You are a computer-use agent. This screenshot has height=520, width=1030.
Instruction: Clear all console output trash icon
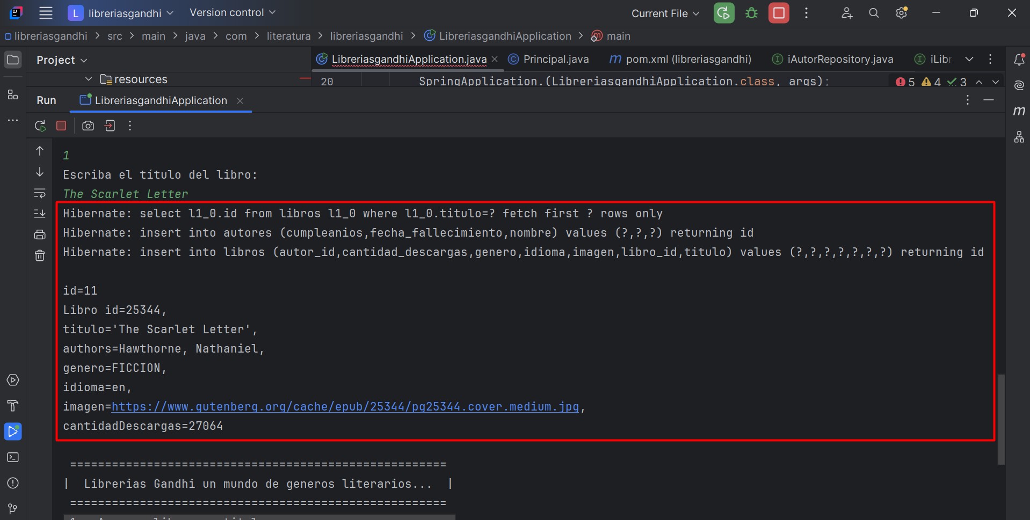[40, 255]
